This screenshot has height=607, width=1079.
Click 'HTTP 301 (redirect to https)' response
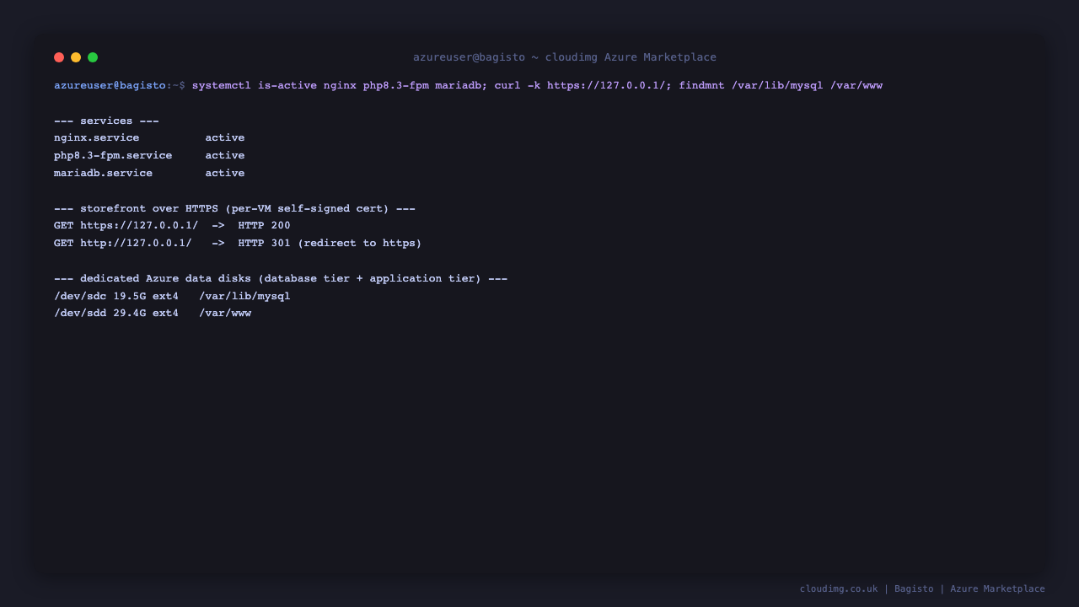[x=330, y=243]
